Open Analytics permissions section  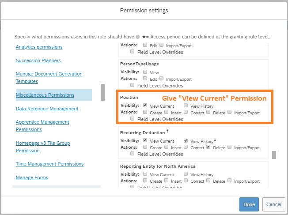click(39, 47)
